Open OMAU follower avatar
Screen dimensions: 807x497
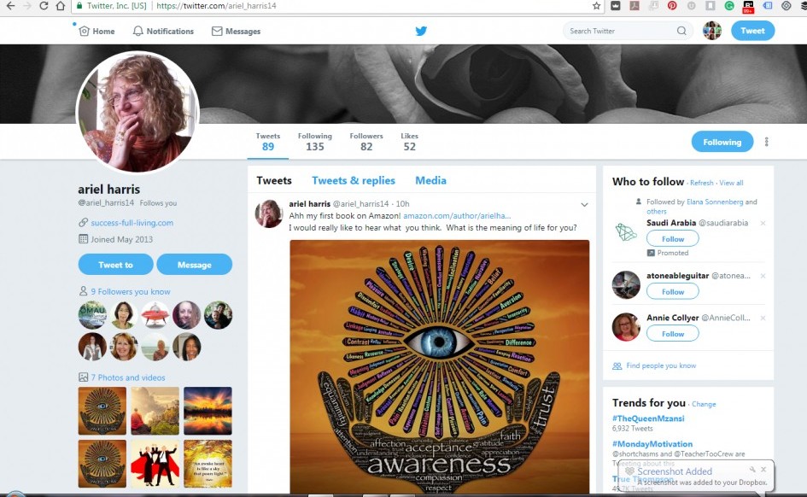pyautogui.click(x=92, y=315)
